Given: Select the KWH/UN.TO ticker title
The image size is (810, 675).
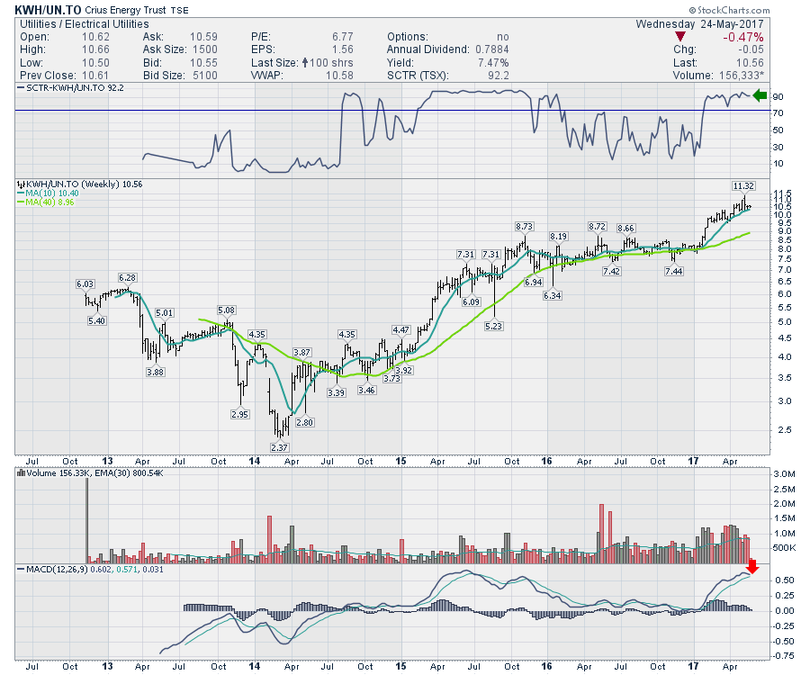Looking at the screenshot, I should tap(48, 10).
